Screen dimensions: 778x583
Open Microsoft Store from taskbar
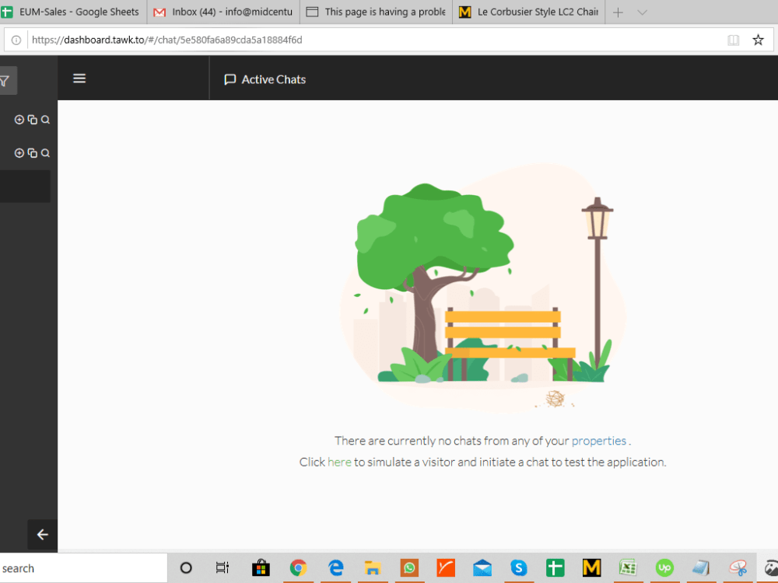click(x=261, y=568)
